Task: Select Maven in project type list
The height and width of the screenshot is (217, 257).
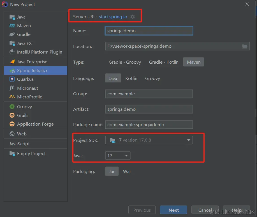Action: 36,26
